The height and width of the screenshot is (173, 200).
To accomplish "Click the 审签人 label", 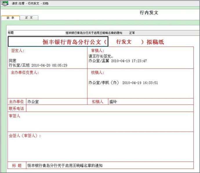I will point(14,116).
